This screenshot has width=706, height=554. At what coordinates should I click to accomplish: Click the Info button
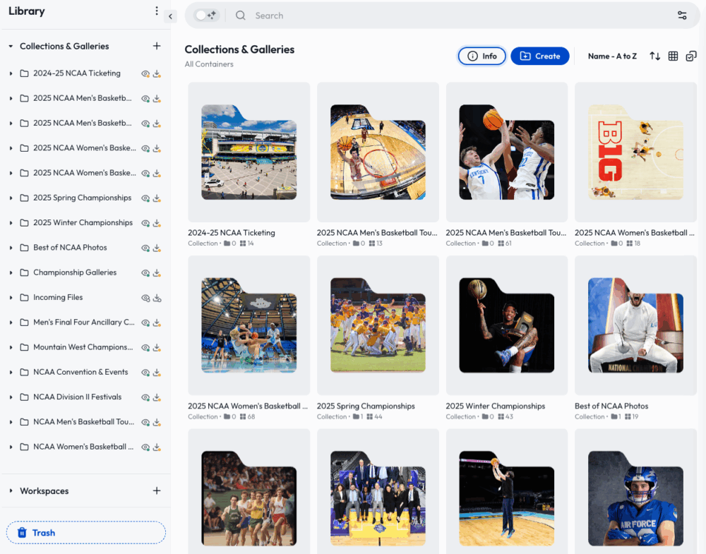coord(481,56)
